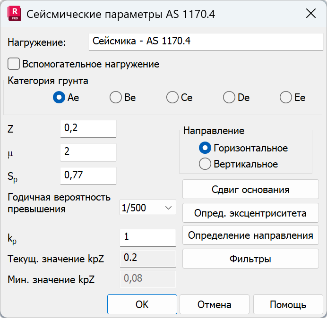This screenshot has height=318, width=327.
Task: Focus the Sp input field
Action: [88, 176]
